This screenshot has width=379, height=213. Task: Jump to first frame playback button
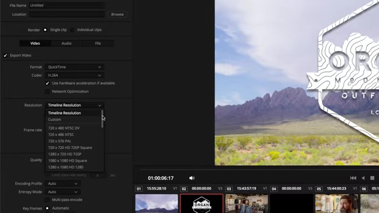(353, 178)
